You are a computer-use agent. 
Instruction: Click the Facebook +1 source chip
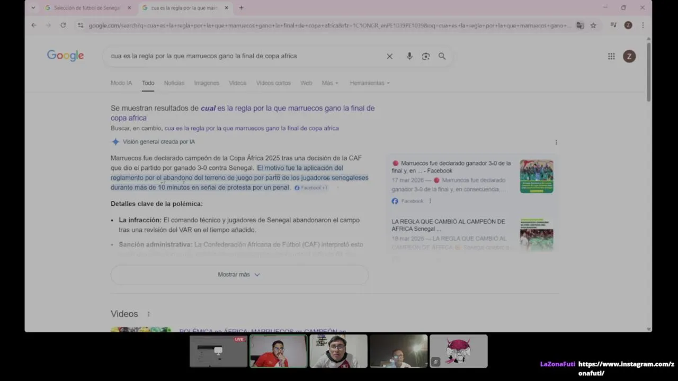click(x=311, y=188)
